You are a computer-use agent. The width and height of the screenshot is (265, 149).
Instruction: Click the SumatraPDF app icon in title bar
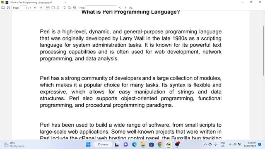pos(2,2)
